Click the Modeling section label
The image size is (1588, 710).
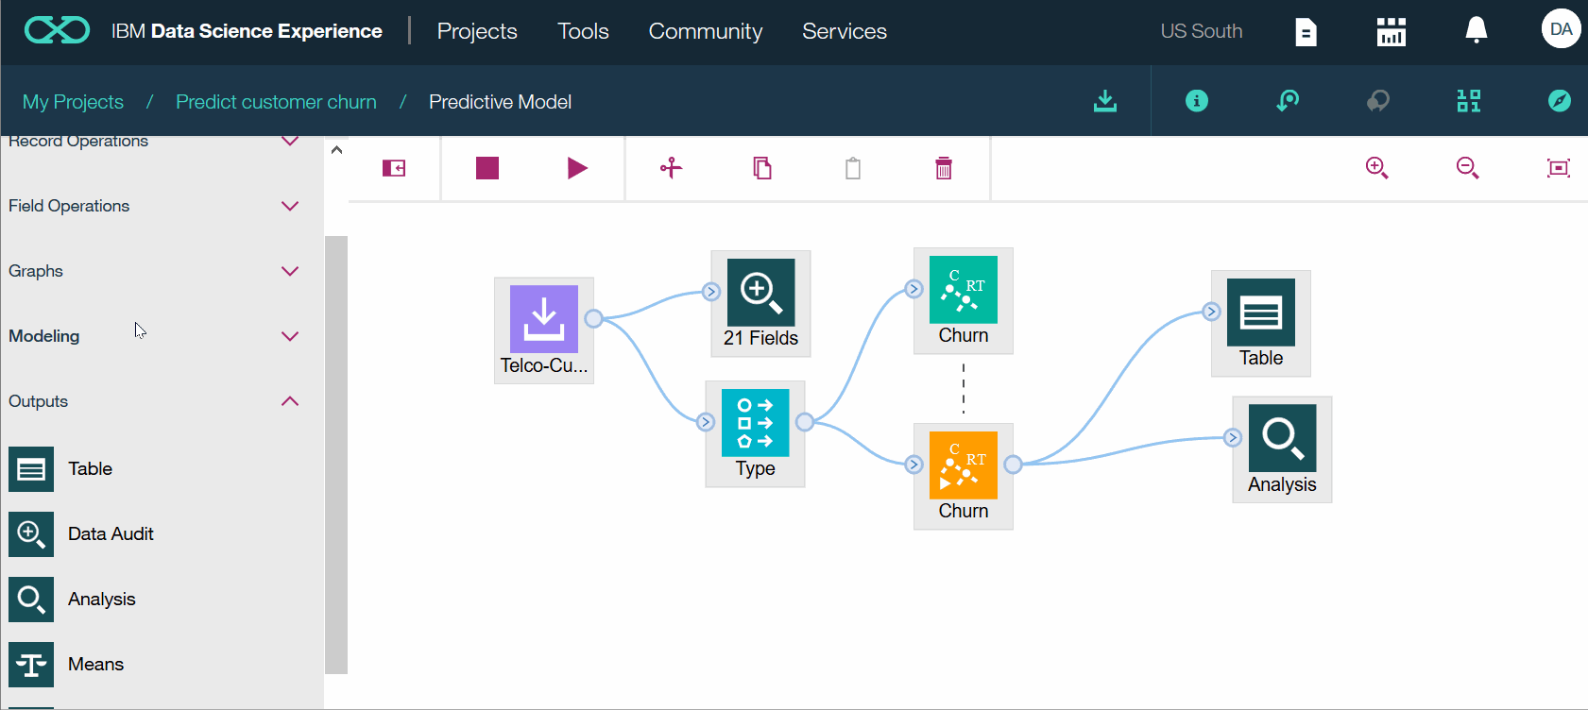pos(43,336)
